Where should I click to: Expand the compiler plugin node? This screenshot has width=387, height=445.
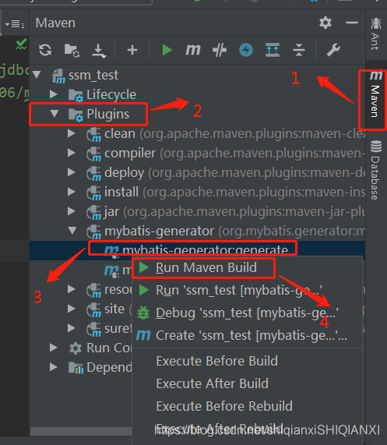click(71, 153)
